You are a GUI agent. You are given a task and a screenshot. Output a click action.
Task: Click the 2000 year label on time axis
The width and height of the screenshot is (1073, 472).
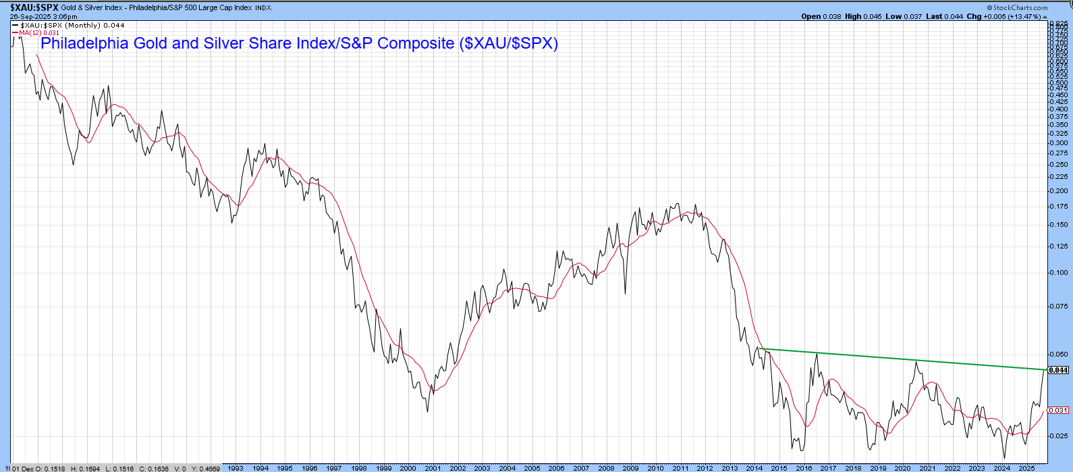pos(408,468)
